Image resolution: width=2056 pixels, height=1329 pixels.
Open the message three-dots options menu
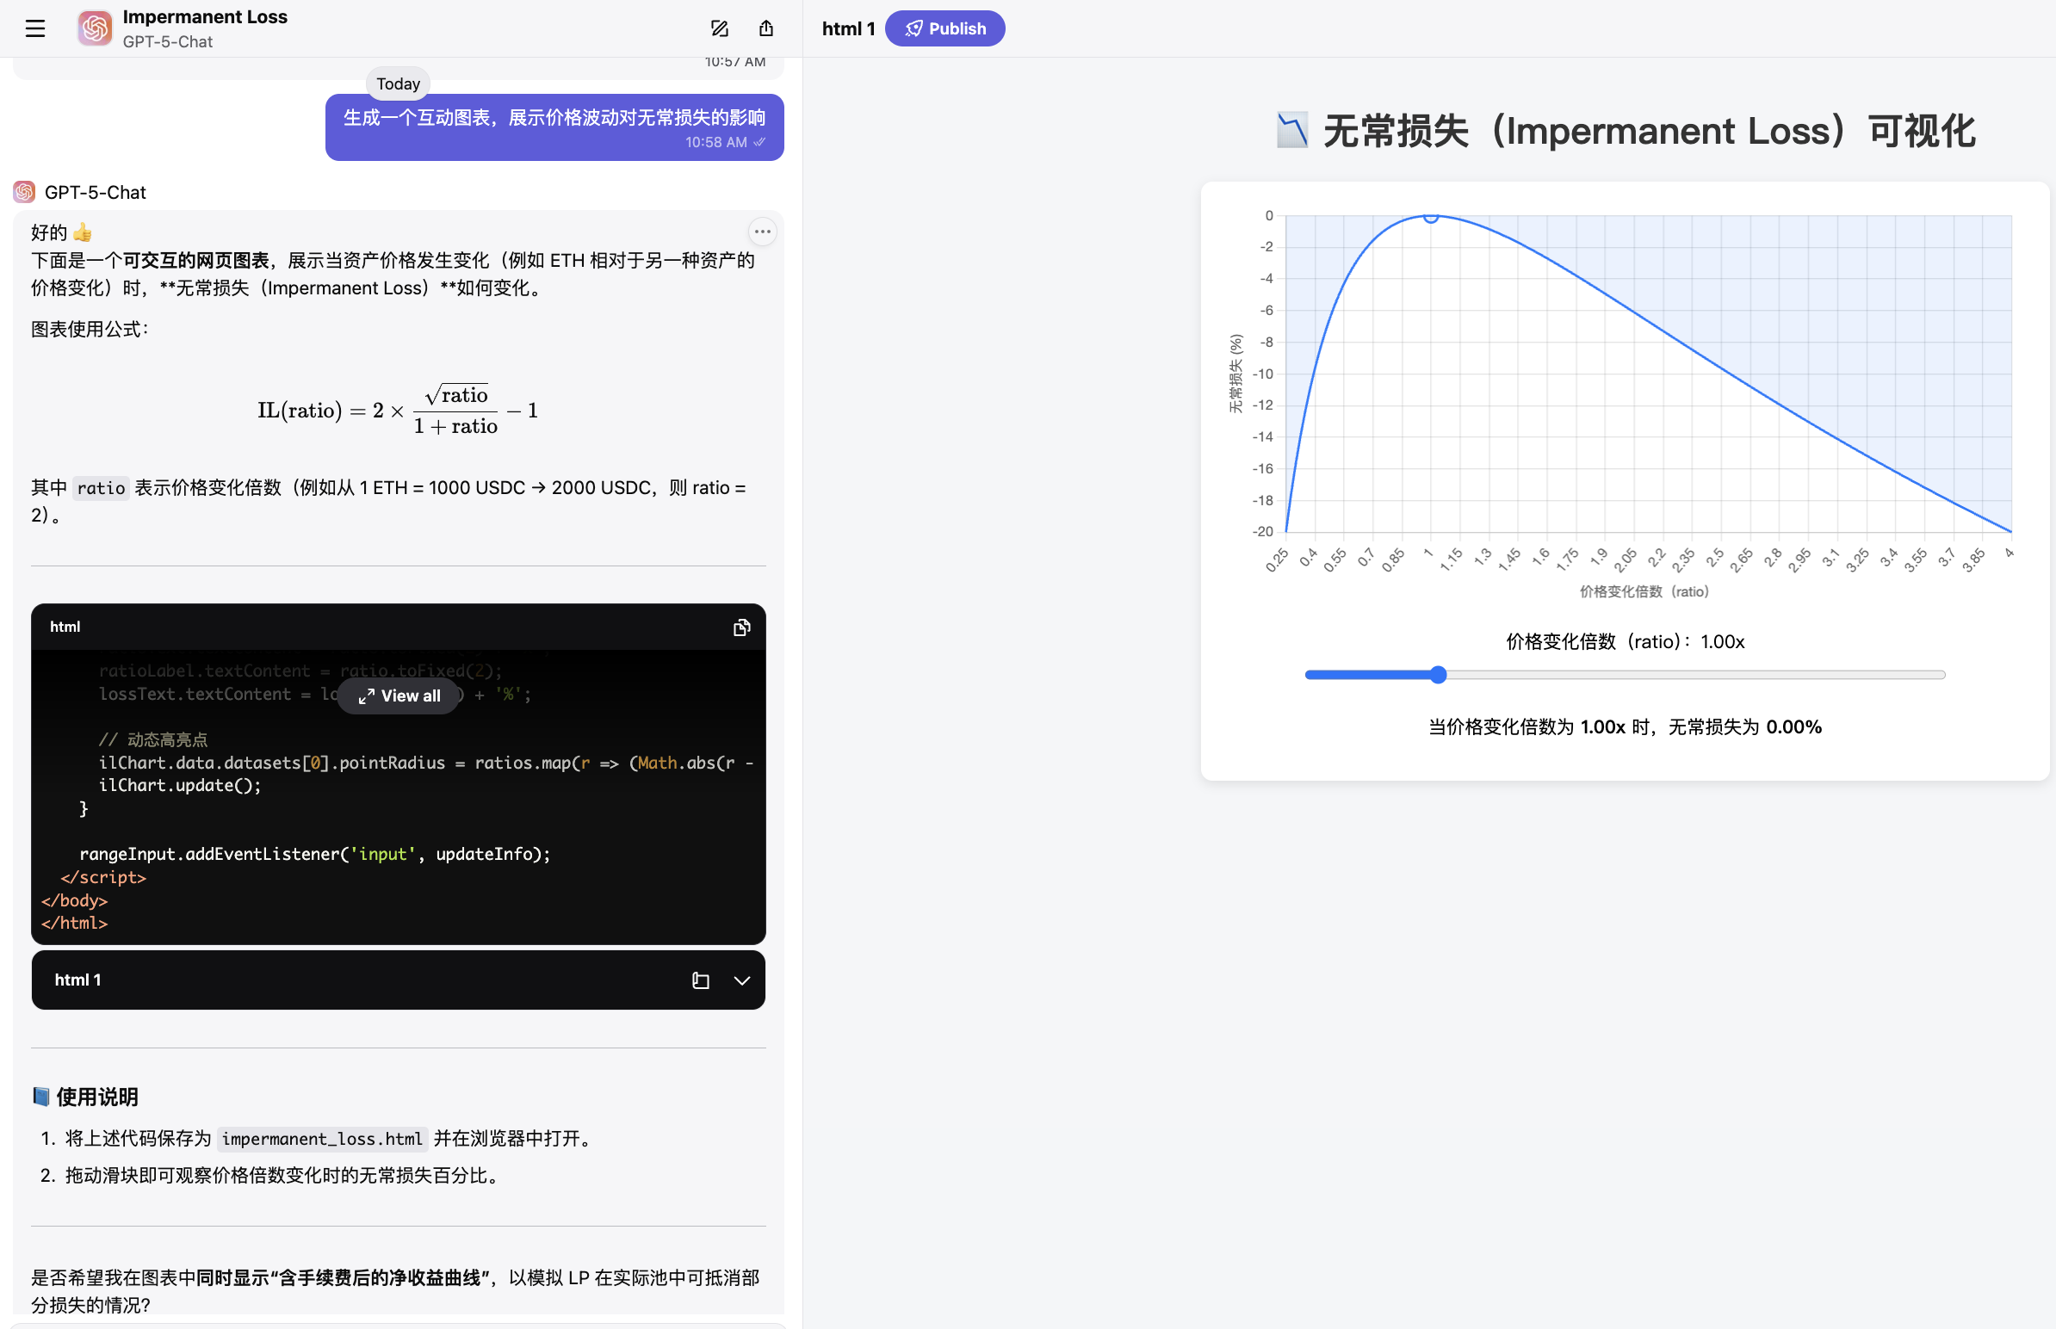761,232
